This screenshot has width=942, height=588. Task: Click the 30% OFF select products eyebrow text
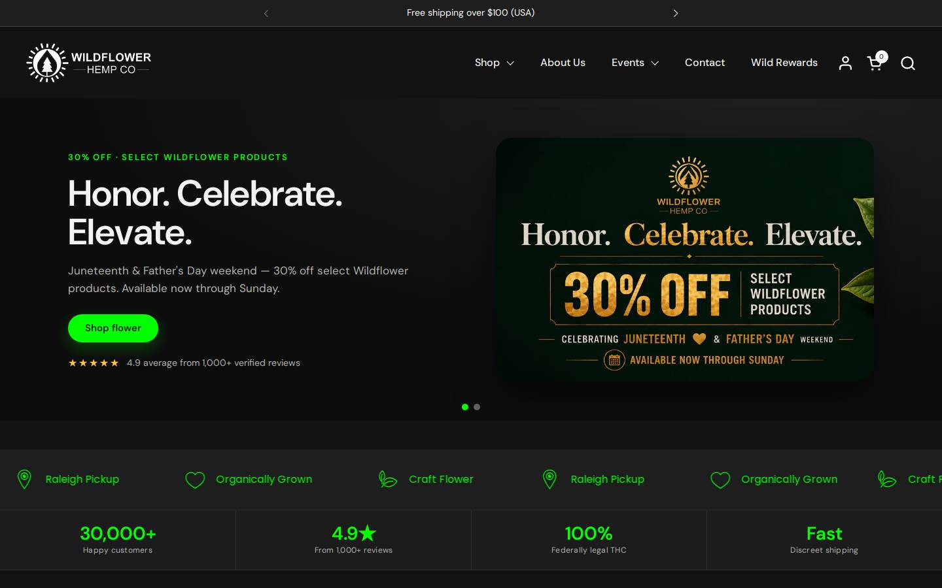click(x=178, y=157)
